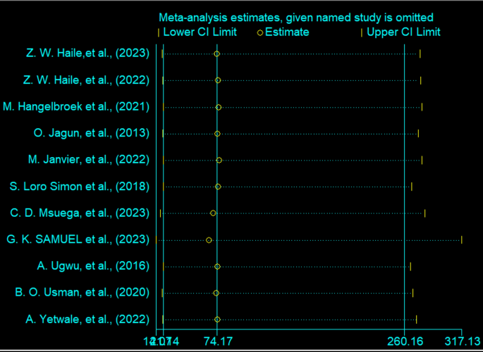Click the 317.13 axis value
The width and height of the screenshot is (483, 352).
click(x=463, y=341)
